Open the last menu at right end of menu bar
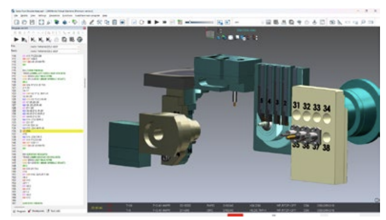Screen dimensions: 386x220 click(105, 15)
